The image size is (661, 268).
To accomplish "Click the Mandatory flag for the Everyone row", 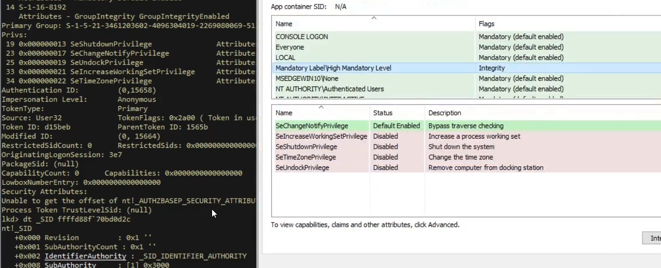I will click(521, 47).
